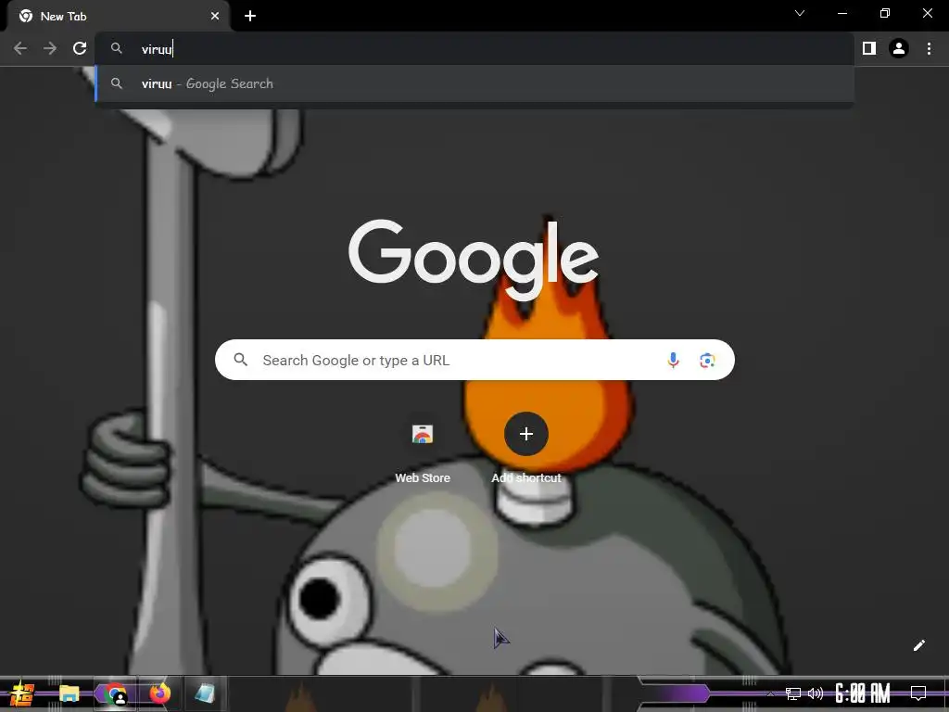Restore down the Chrome window
This screenshot has height=712, width=949.
[885, 13]
